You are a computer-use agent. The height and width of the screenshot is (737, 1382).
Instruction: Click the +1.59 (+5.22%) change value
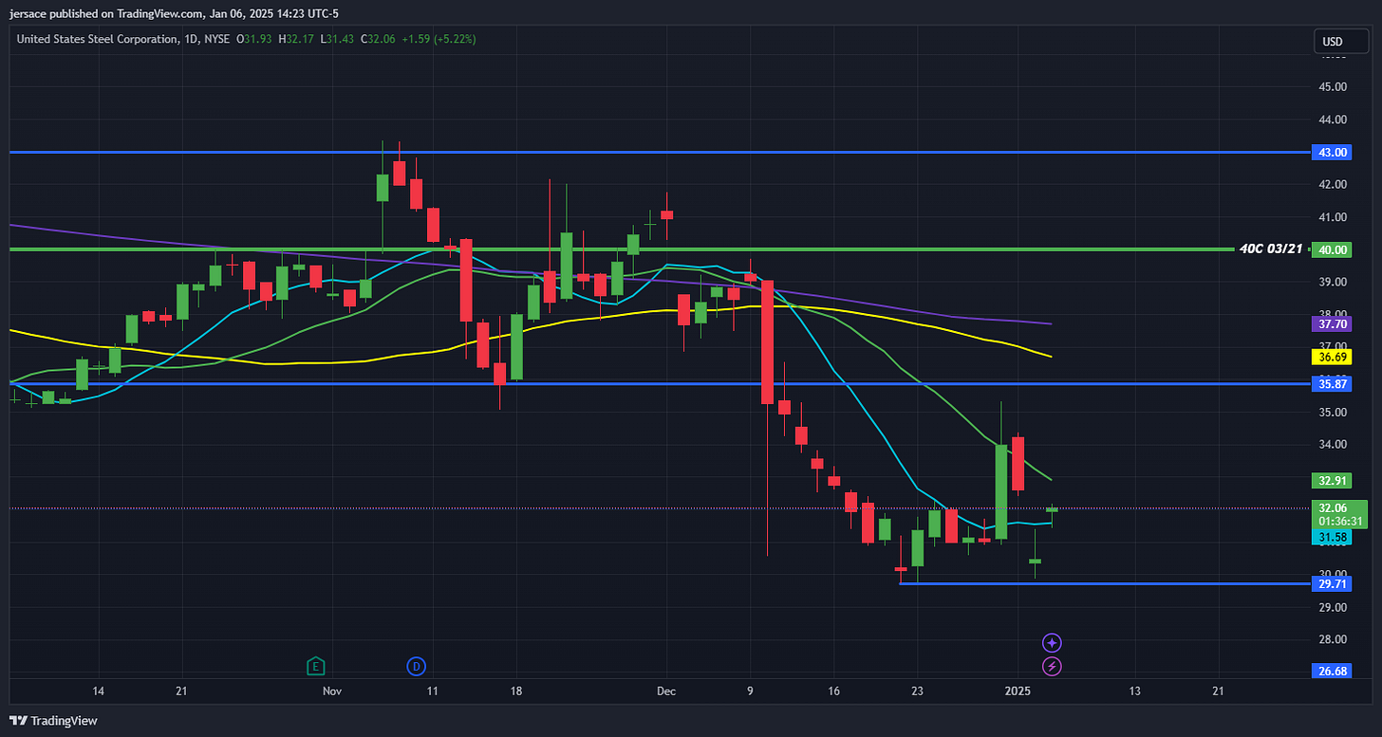[x=439, y=39]
